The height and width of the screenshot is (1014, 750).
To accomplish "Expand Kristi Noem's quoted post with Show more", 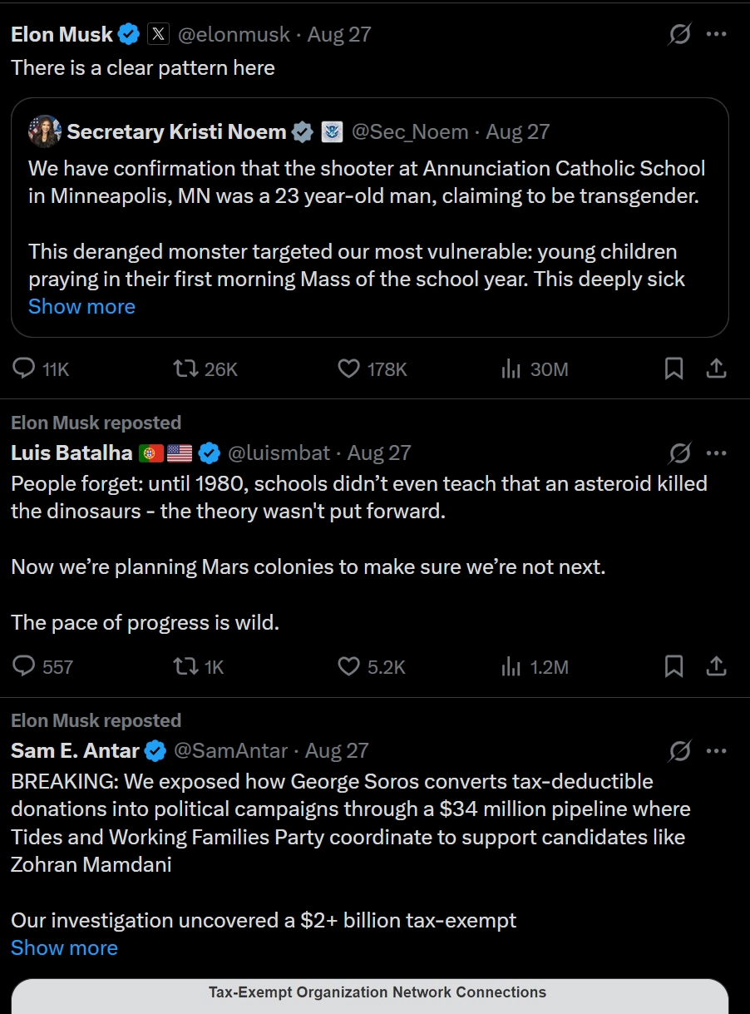I will 81,307.
